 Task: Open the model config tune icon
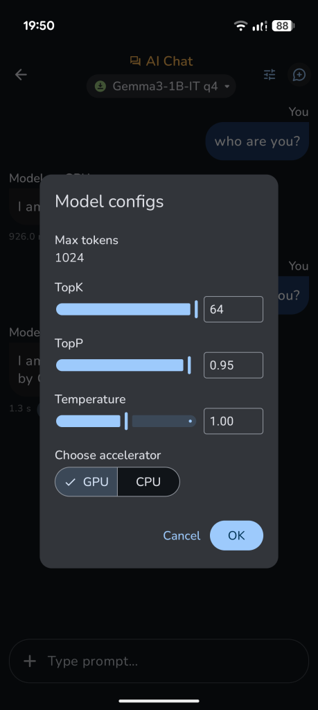270,75
